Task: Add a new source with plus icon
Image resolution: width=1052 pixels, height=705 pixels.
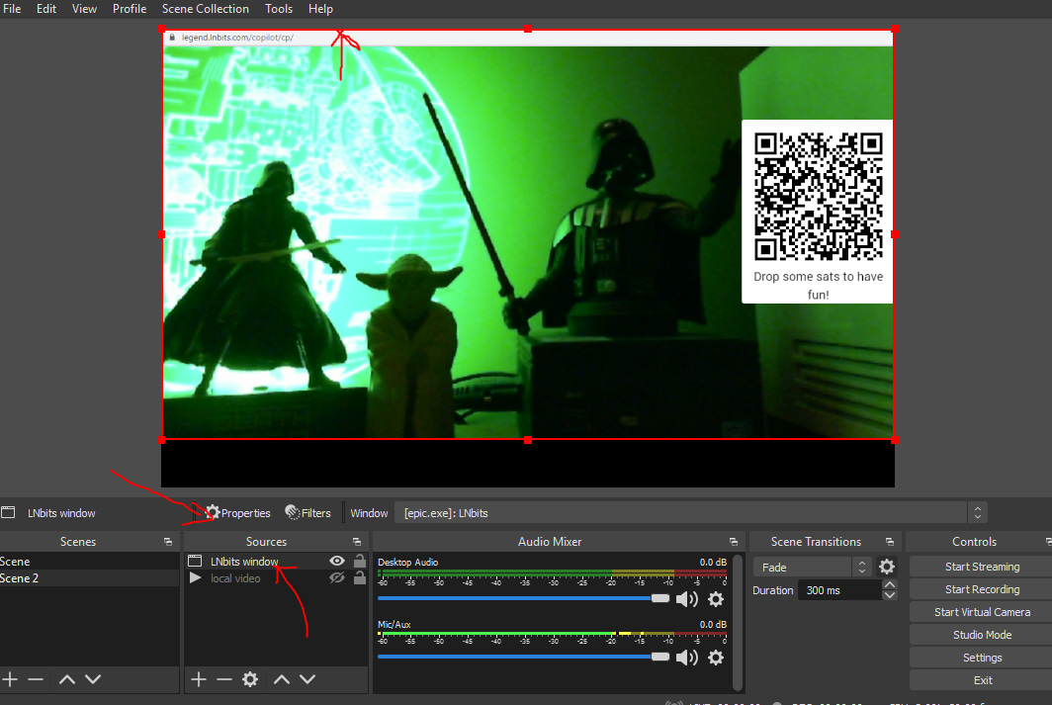Action: coord(198,679)
